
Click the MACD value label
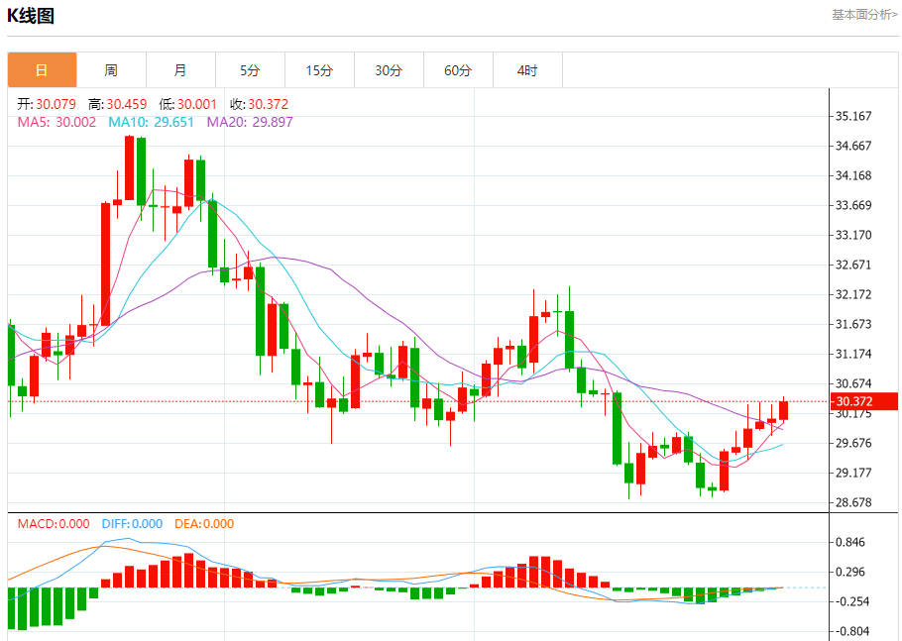[54, 524]
